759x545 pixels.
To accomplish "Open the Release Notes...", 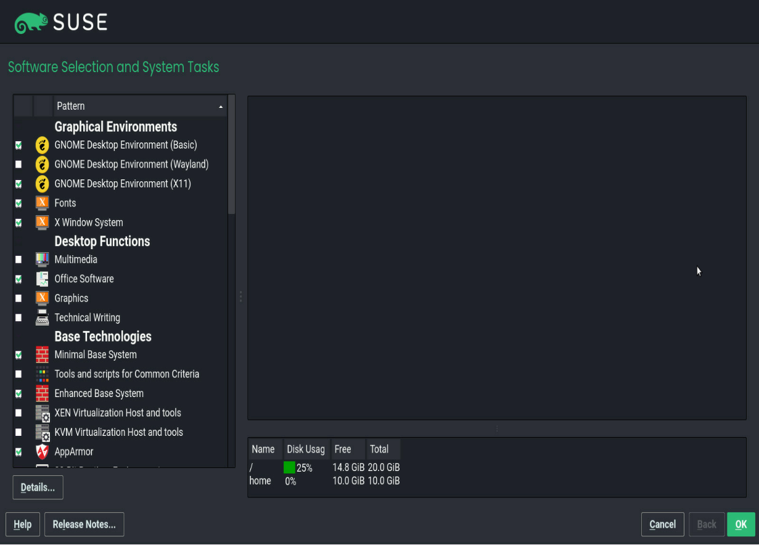I will [84, 525].
